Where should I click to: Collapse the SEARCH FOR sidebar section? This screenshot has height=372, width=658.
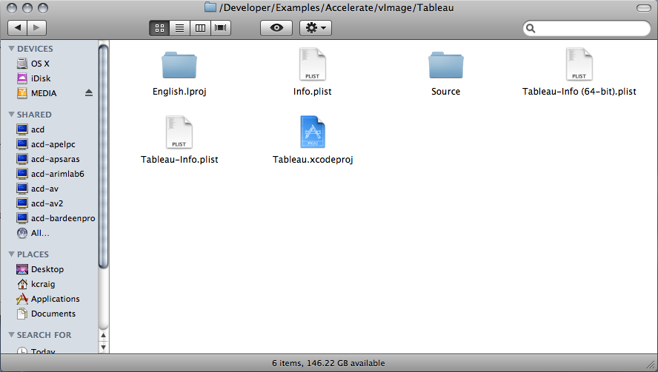click(x=11, y=335)
